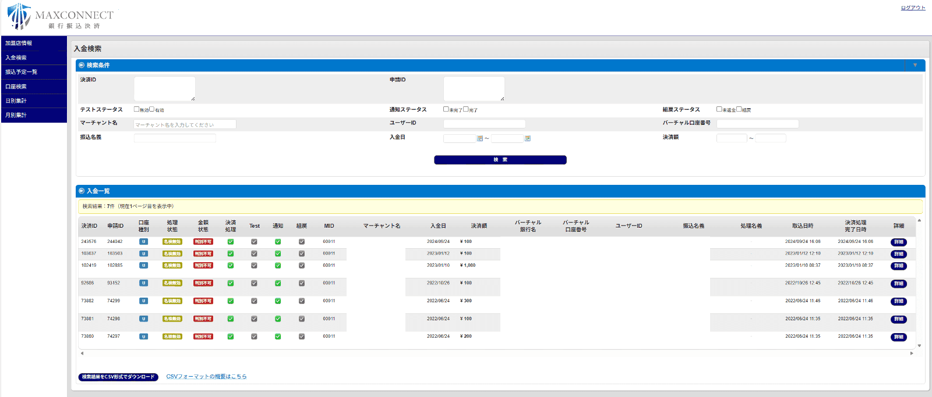Focus the マーチャント名 input field
The width and height of the screenshot is (932, 397).
pos(185,124)
